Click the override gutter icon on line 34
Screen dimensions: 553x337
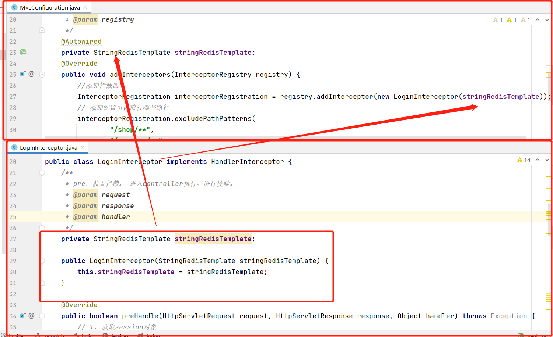pos(23,316)
